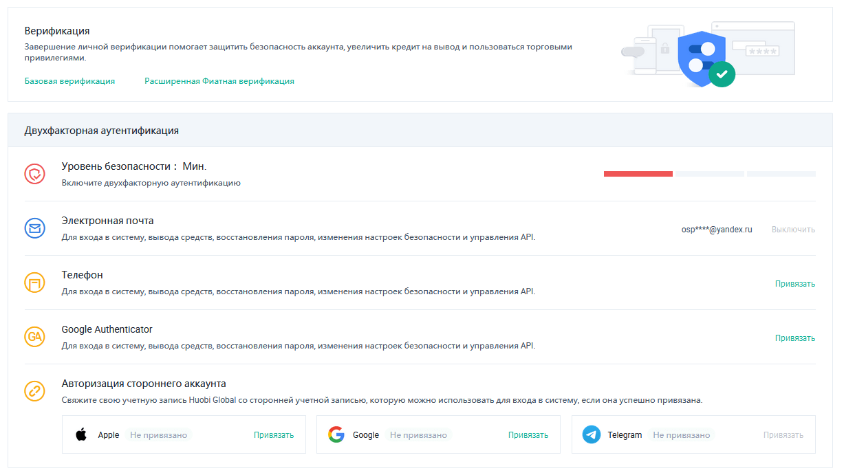The image size is (844, 475).
Task: Click the security level shield icon
Action: pos(34,174)
